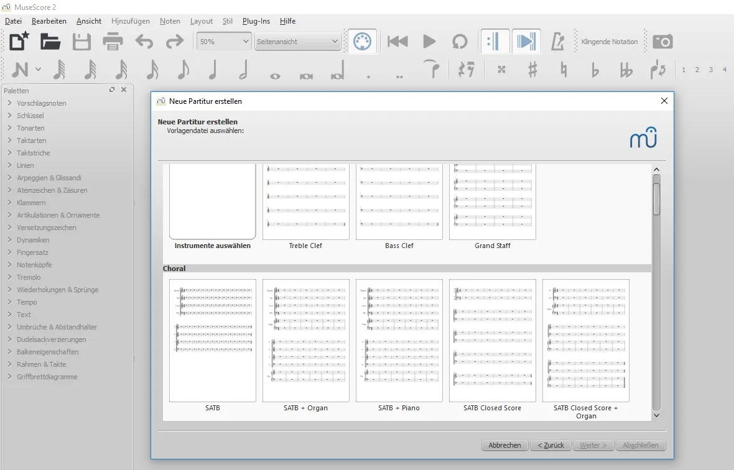Toggle pan score during playback

click(x=526, y=42)
